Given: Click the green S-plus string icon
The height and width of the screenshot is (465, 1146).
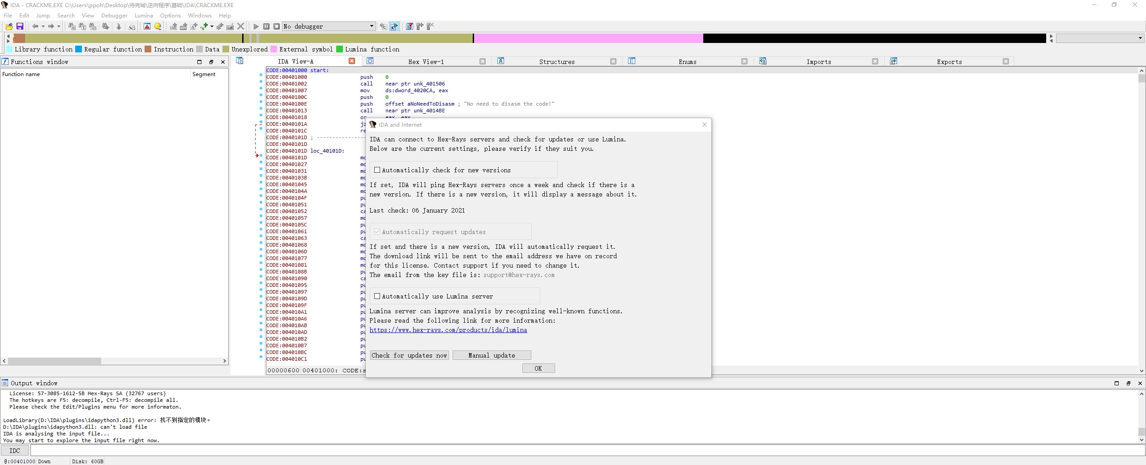Looking at the screenshot, I should point(204,26).
